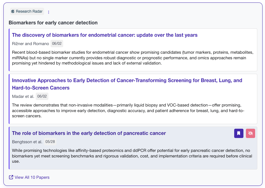265x188 pixels.
Task: Select author text Madar et al.
Action: coord(23,96)
